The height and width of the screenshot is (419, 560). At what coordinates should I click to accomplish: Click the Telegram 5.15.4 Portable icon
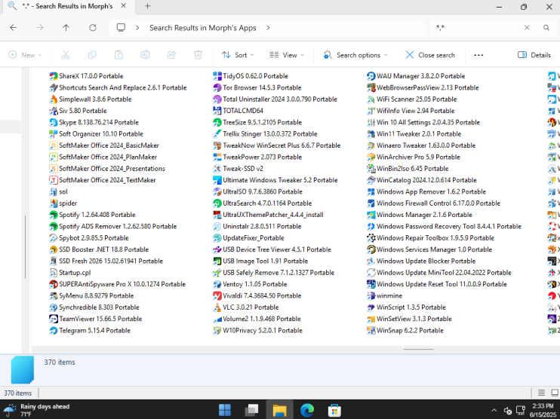click(x=54, y=331)
